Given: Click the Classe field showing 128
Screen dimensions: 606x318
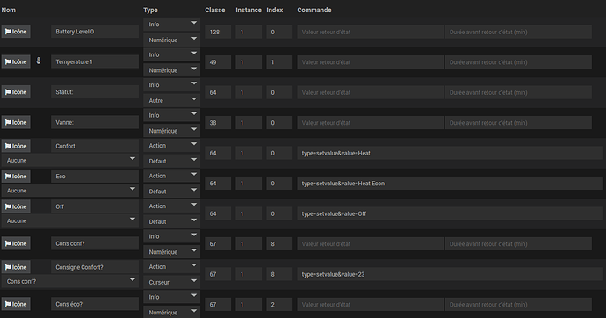Looking at the screenshot, I should click(218, 32).
